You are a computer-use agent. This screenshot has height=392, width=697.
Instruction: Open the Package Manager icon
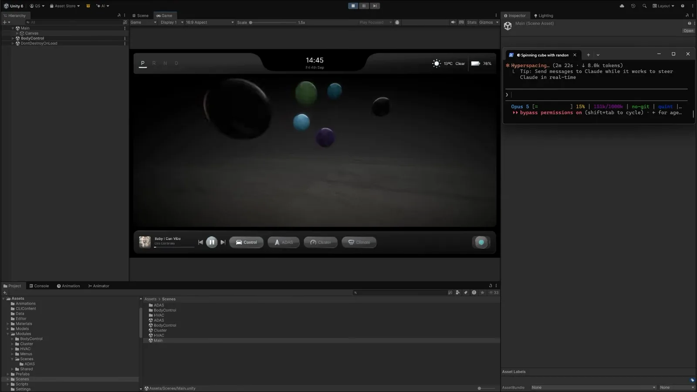click(88, 6)
